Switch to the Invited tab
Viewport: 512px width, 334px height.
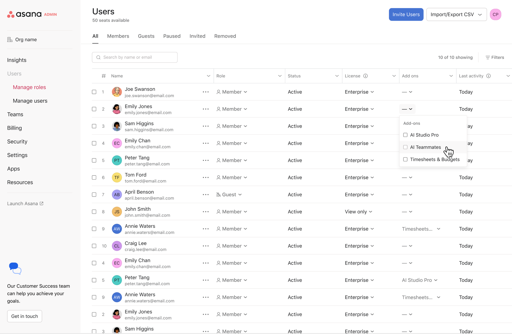[x=197, y=36]
